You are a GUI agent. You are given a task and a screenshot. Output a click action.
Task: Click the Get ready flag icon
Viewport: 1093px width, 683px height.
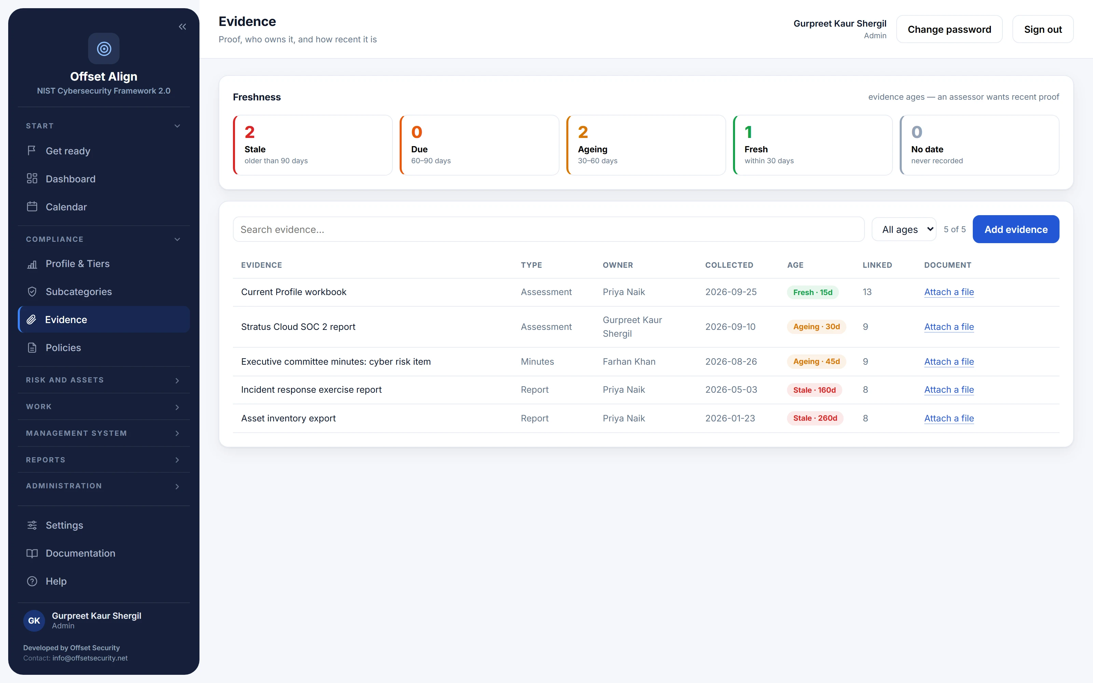[x=32, y=150]
